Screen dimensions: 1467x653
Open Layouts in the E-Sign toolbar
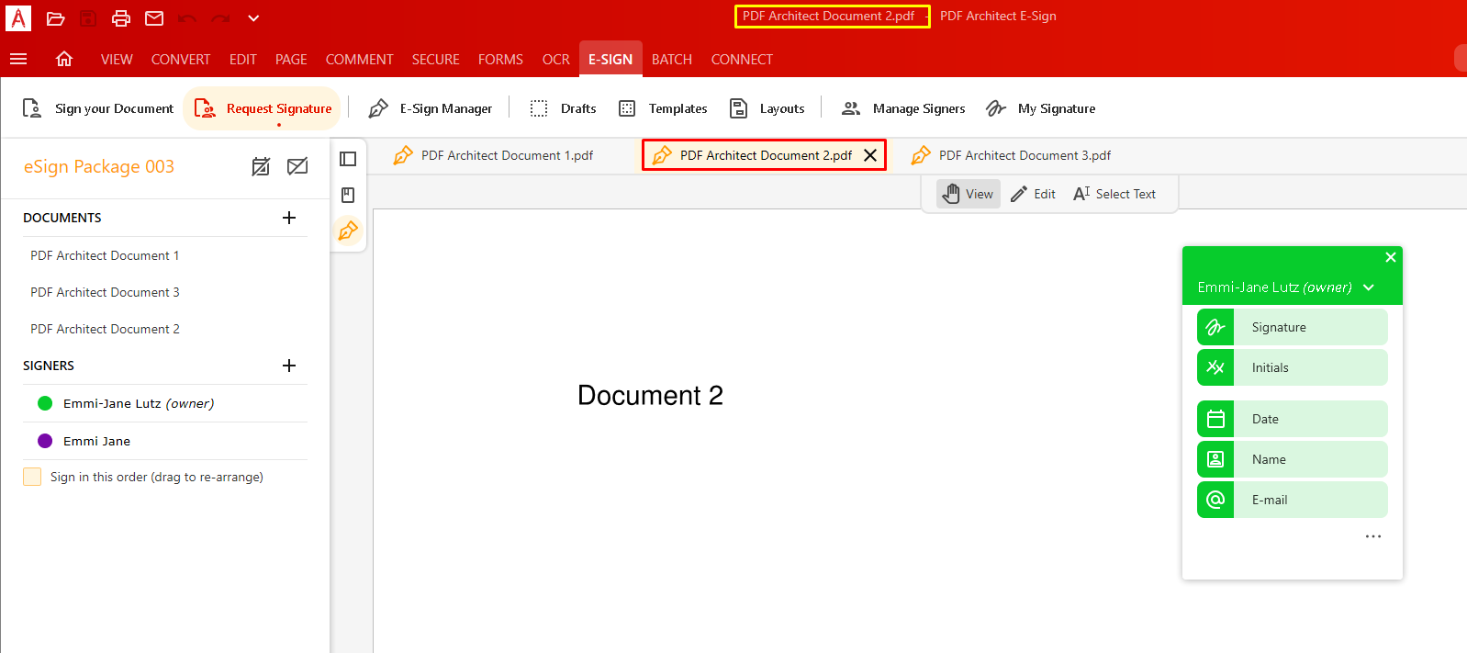[x=767, y=108]
